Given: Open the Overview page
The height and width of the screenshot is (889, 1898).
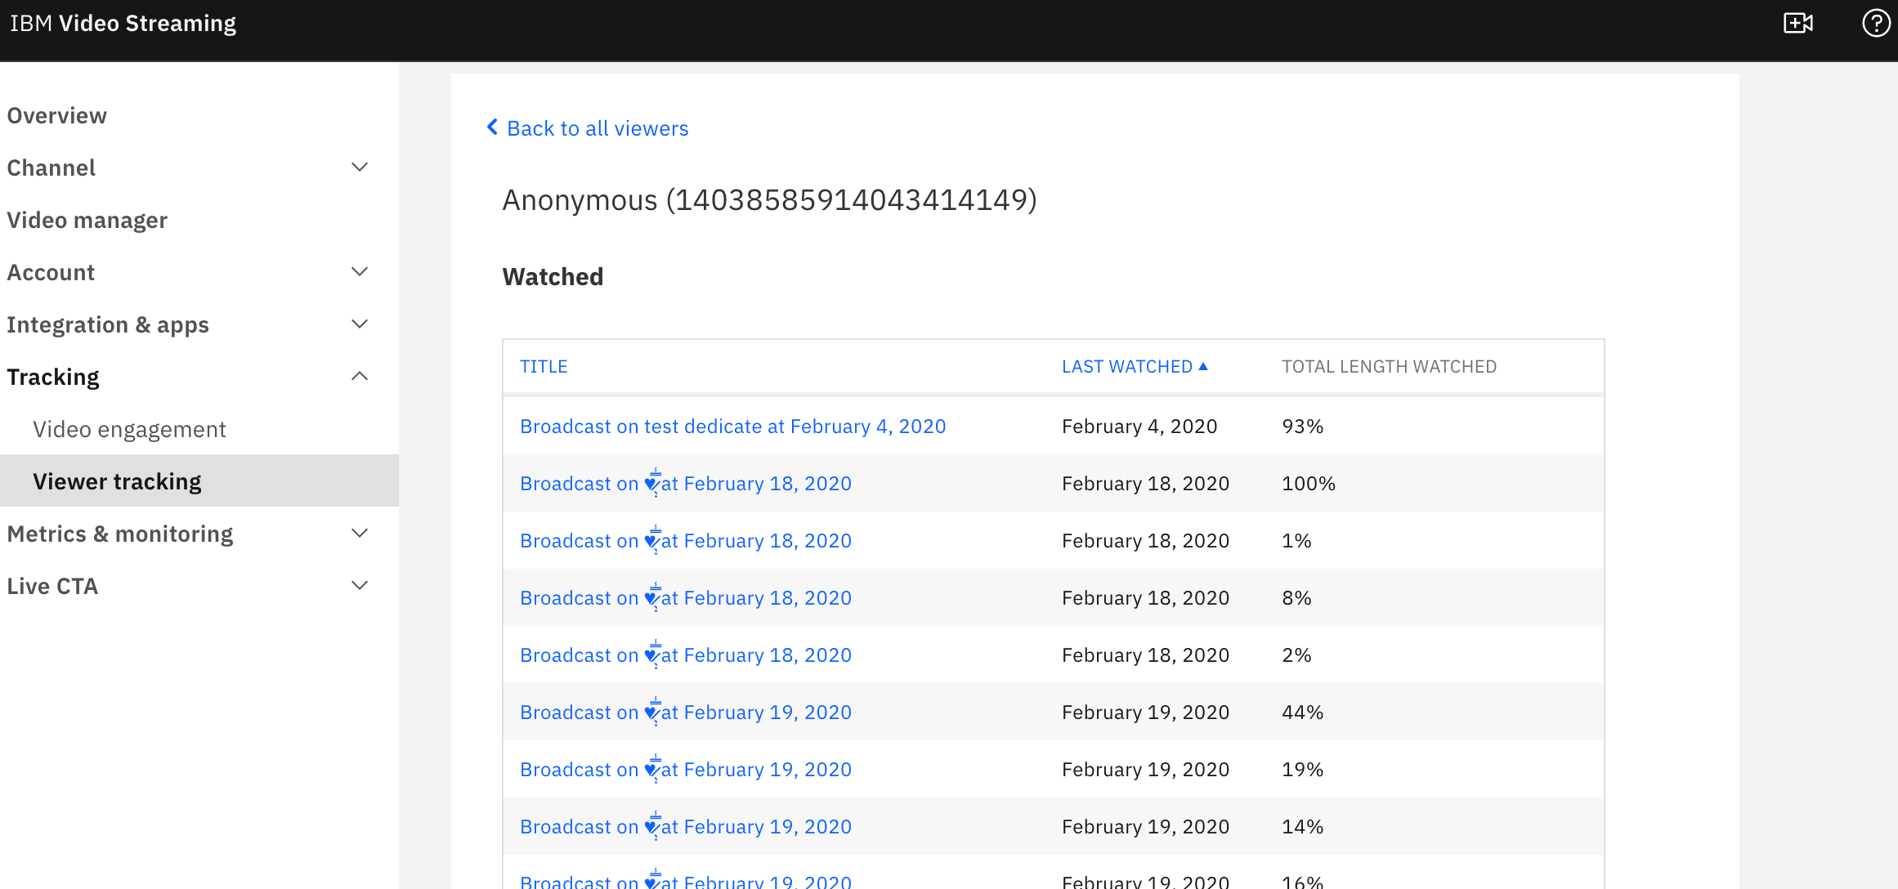Looking at the screenshot, I should tap(57, 116).
